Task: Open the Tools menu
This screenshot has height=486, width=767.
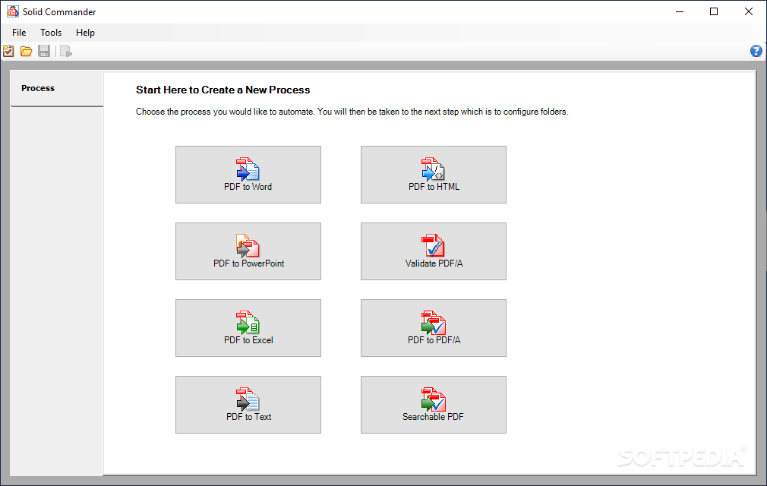Action: click(x=51, y=32)
